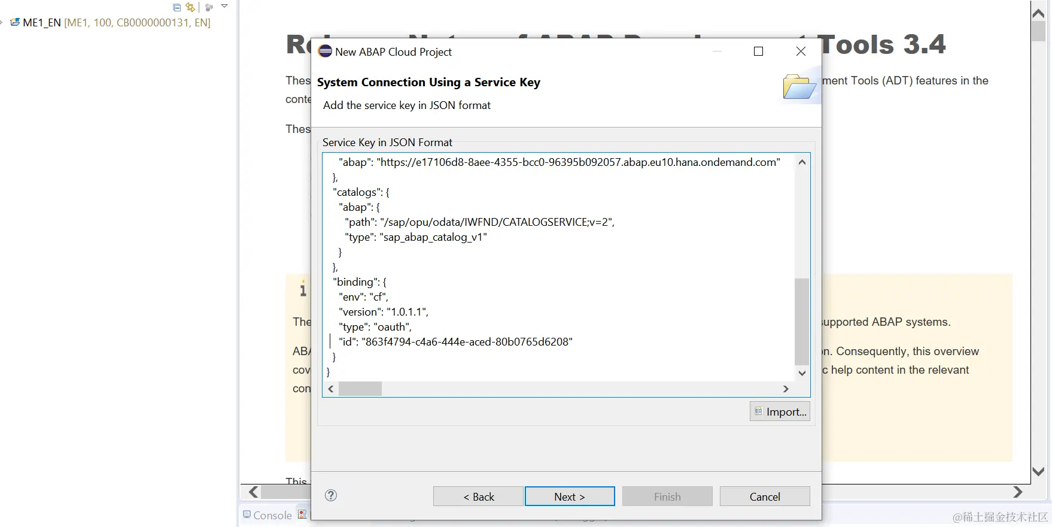Go back with the < Back button
Image resolution: width=1052 pixels, height=527 pixels.
click(x=478, y=496)
